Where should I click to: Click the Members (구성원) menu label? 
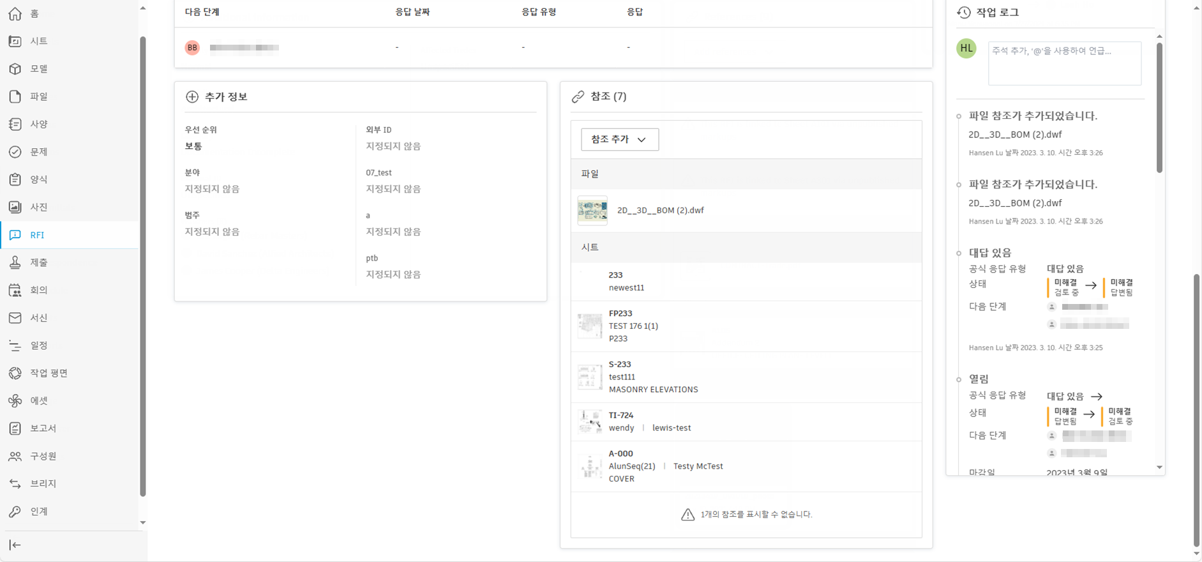coord(43,456)
